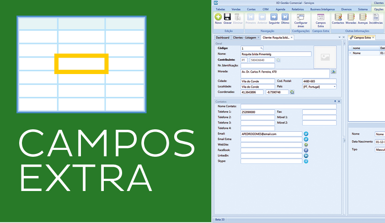385x223 pixels.
Task: Go to next record with Seguinte
Action: click(x=274, y=17)
